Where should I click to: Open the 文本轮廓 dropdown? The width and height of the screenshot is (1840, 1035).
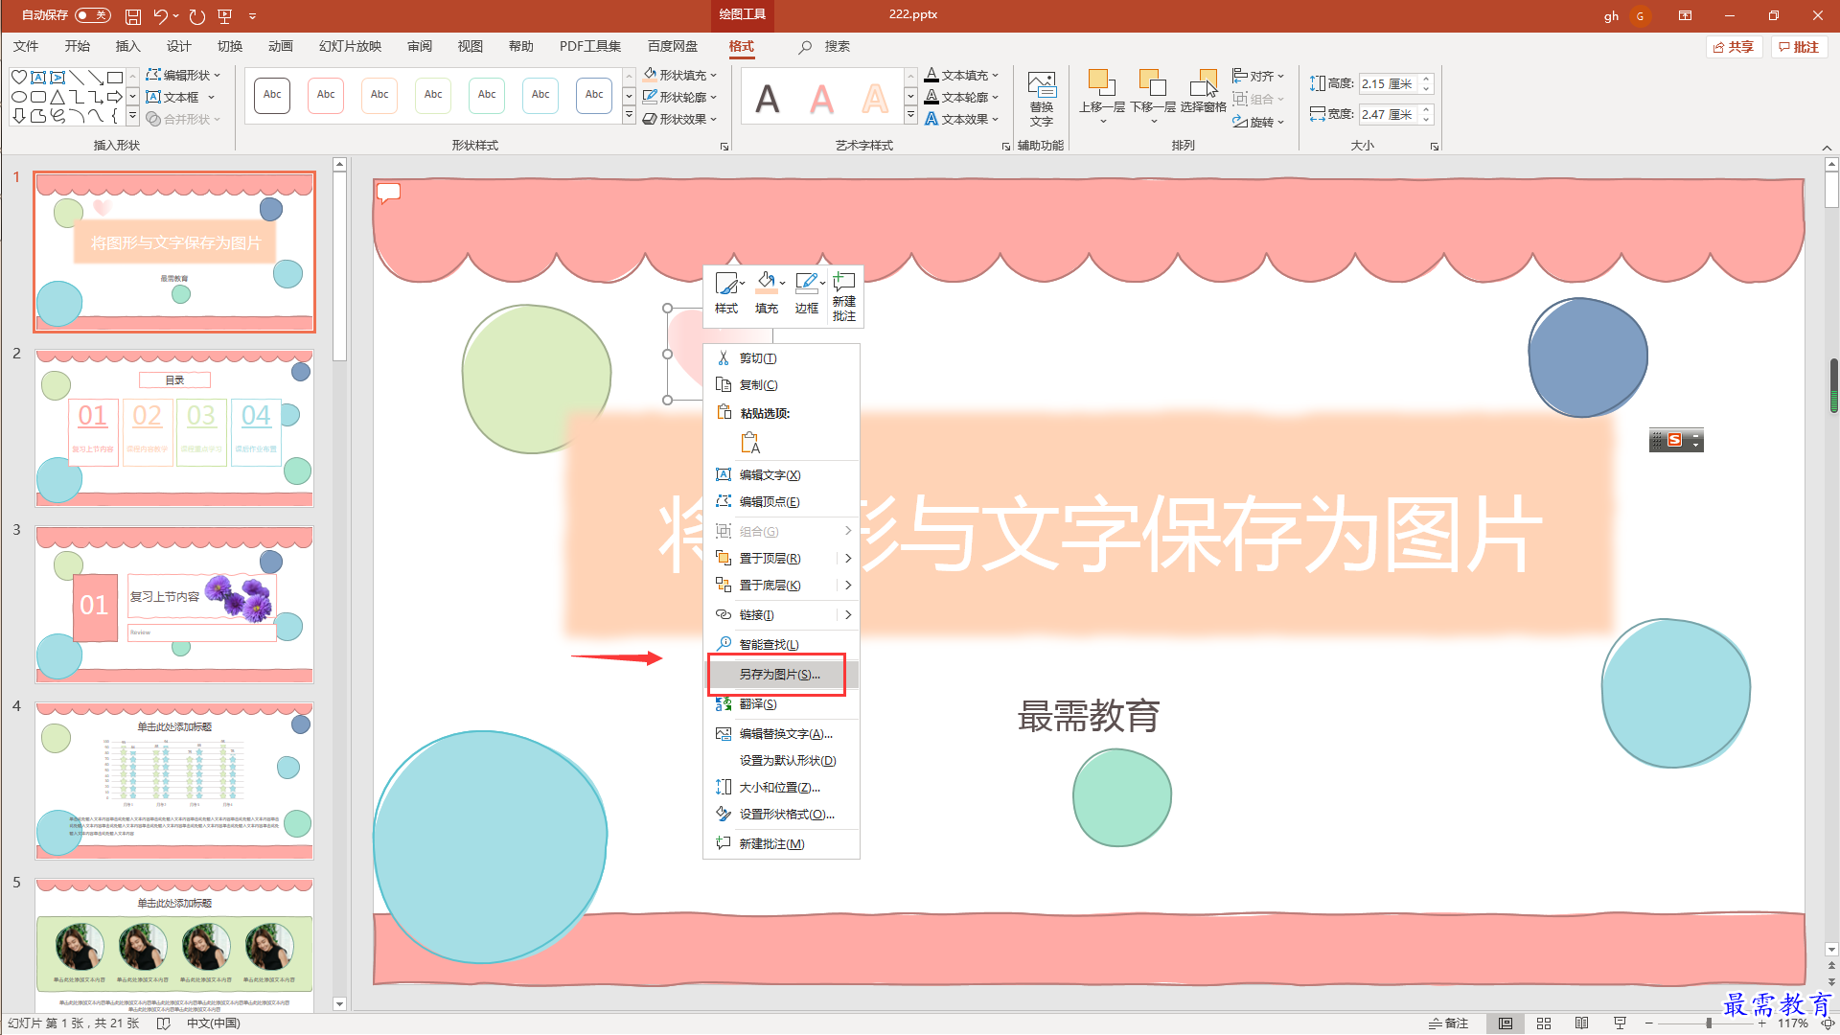[961, 97]
